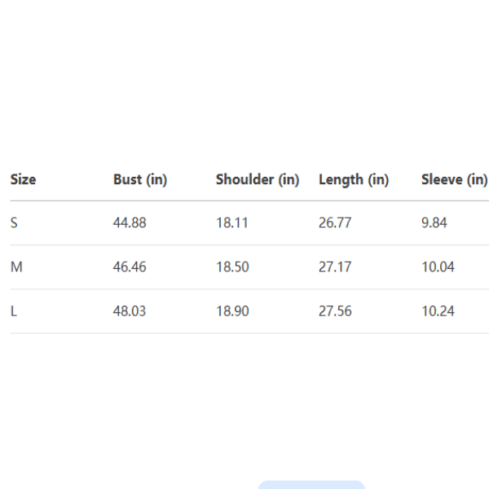Click the 10.04 sleeve value
The height and width of the screenshot is (489, 489).
click(x=438, y=267)
